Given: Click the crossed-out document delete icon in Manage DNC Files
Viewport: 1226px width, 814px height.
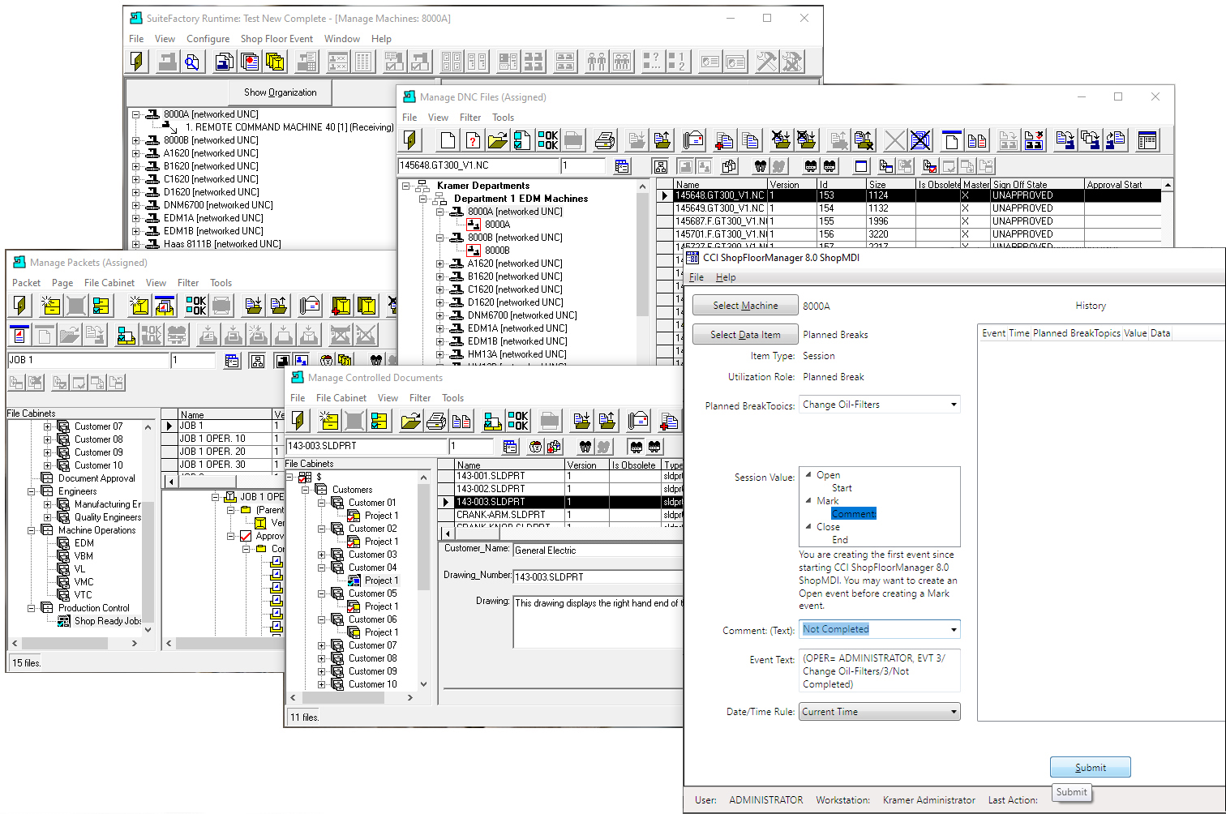Looking at the screenshot, I should click(x=920, y=140).
